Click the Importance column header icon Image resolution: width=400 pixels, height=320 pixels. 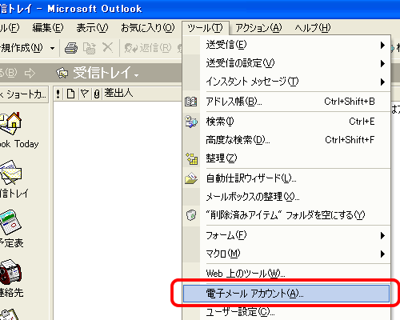(58, 94)
